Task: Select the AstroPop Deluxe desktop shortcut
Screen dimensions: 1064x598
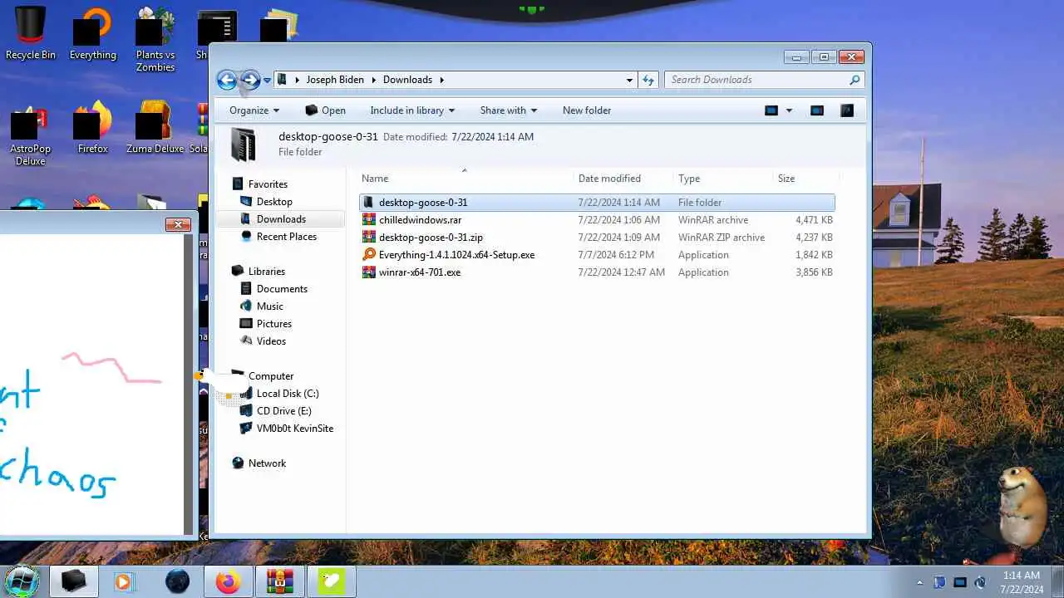Action: coord(31,133)
